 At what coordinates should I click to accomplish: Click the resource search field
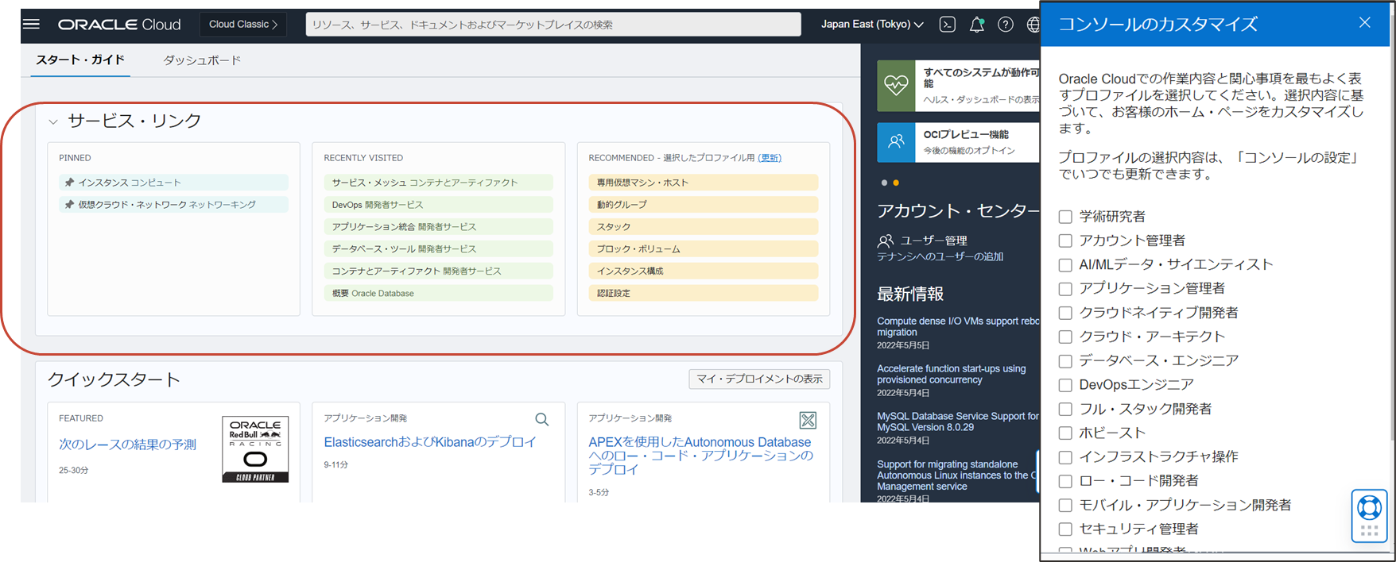tap(553, 25)
